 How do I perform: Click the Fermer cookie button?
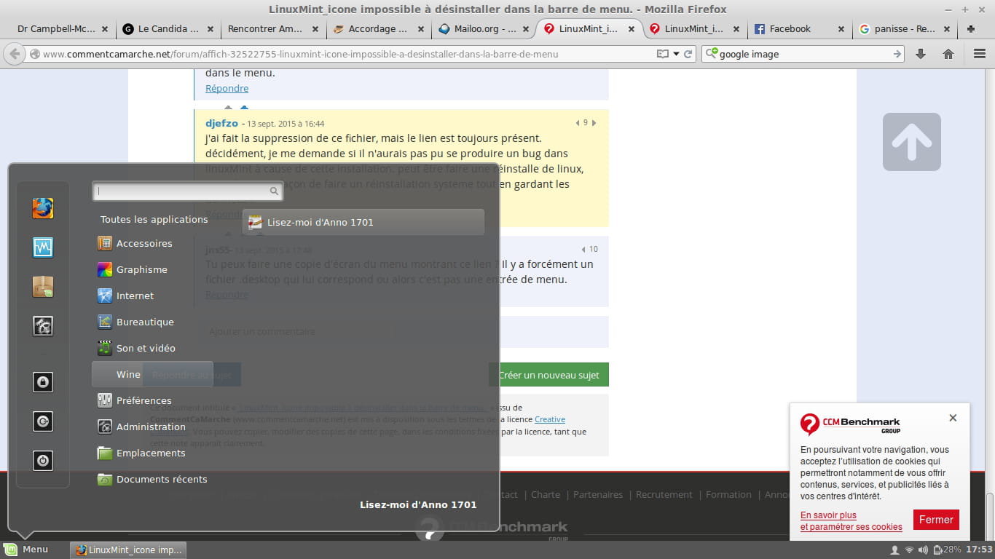(936, 520)
